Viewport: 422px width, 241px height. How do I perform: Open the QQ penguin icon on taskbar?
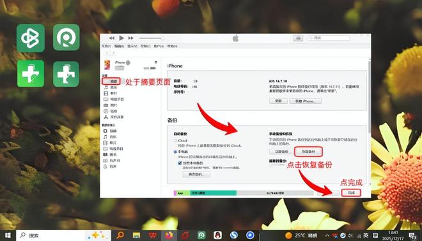[218, 235]
